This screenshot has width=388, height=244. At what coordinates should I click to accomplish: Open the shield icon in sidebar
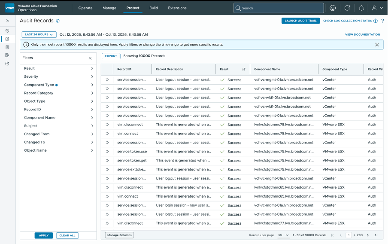[7, 31]
